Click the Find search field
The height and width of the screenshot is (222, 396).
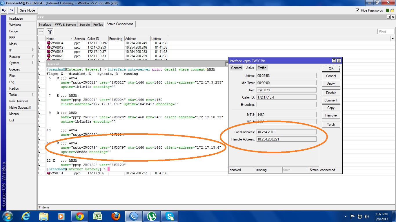click(386, 32)
